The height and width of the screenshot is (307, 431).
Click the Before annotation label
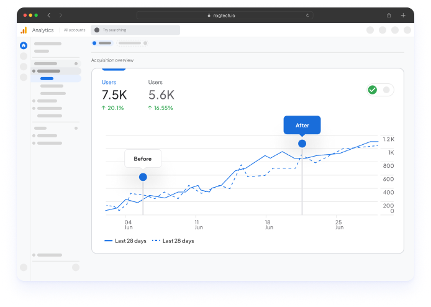[143, 158]
